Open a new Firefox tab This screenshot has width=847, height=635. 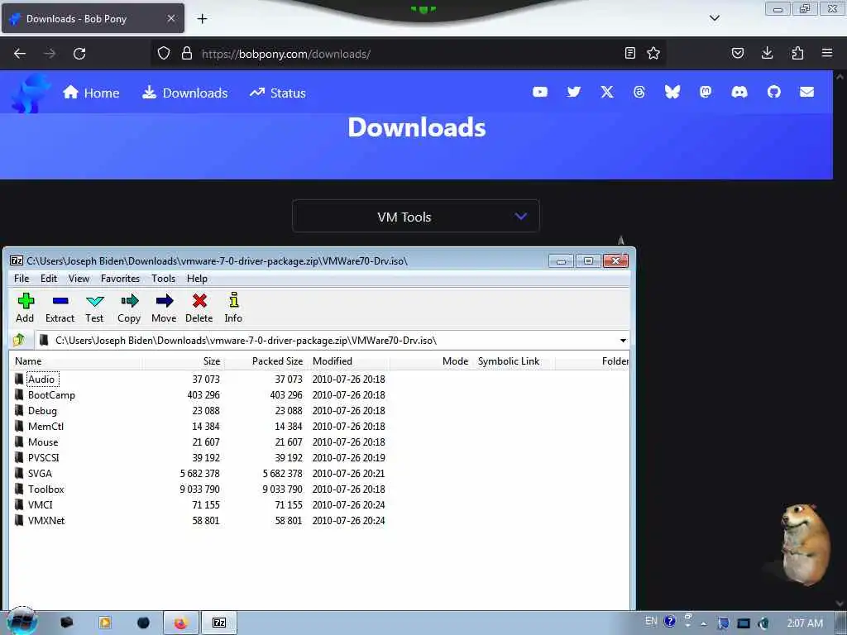[x=202, y=19]
